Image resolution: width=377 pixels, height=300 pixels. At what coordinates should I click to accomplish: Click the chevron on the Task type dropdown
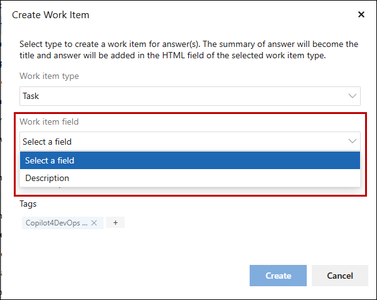352,96
